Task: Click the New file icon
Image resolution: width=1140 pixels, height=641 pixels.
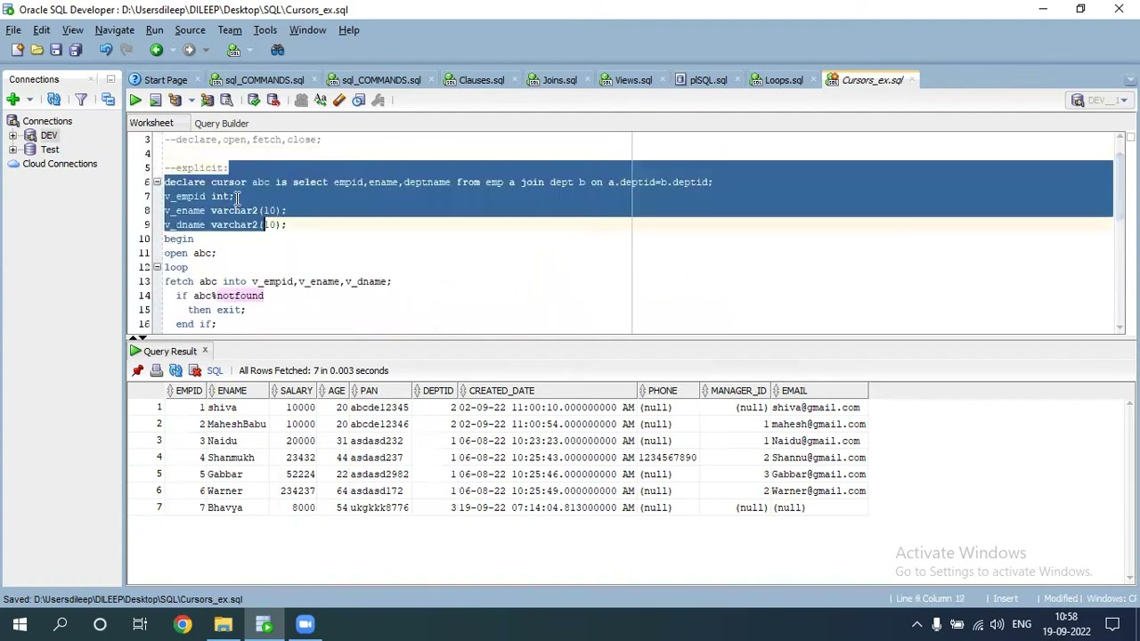Action: click(x=17, y=50)
